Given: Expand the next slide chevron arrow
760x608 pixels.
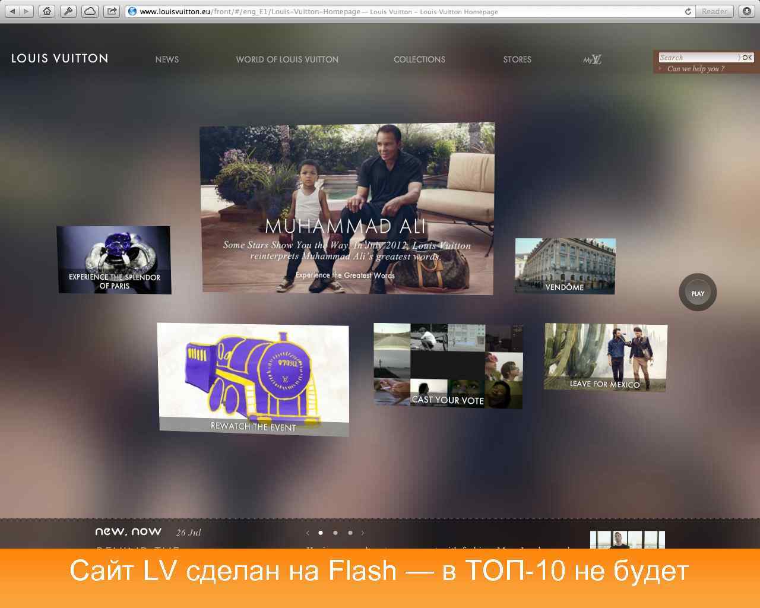Looking at the screenshot, I should [x=362, y=533].
